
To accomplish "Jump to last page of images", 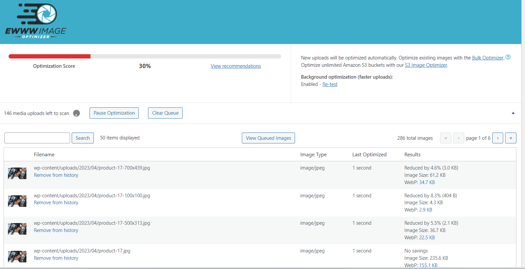I will click(x=511, y=138).
